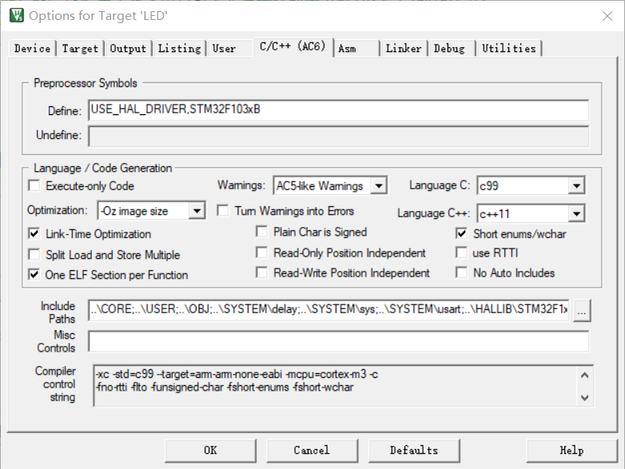Screen dimensions: 625x469
Task: Switch to the Target tab
Action: tap(80, 49)
